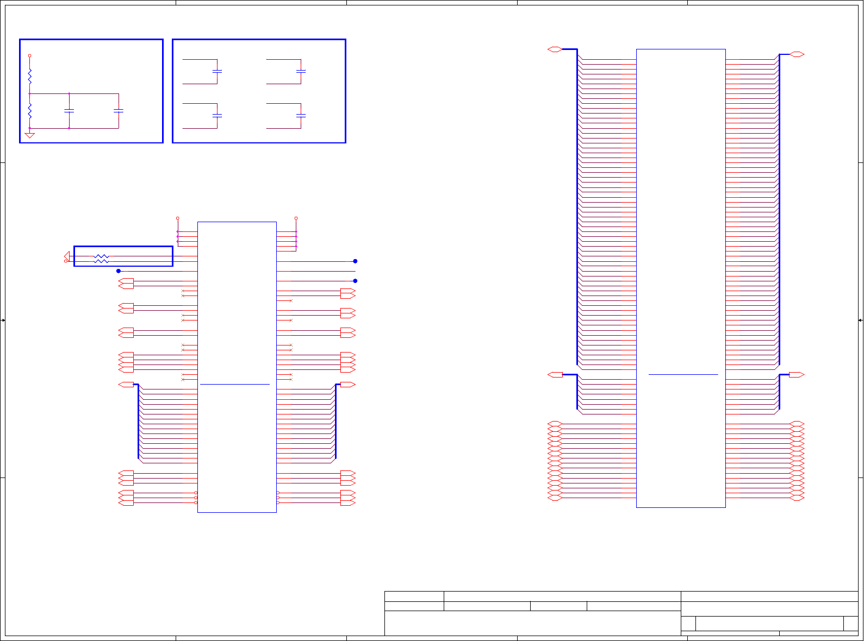The height and width of the screenshot is (641, 864).
Task: Select the lower blue dot terminal right of center IC
Action: 356,281
